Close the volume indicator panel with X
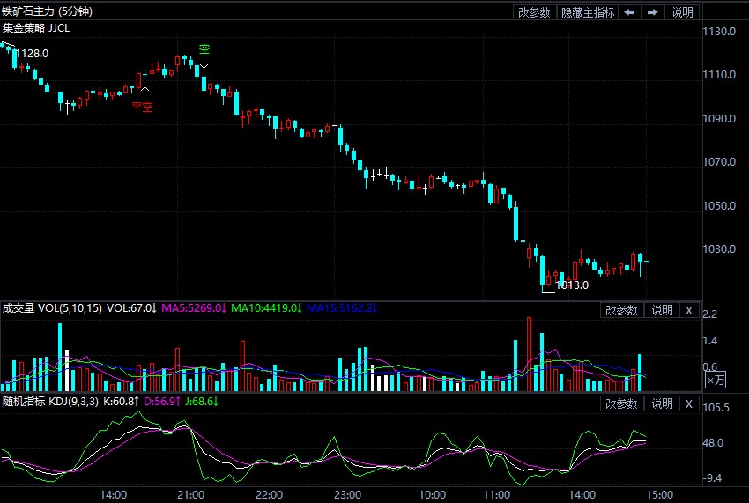Viewport: 749px width, 503px height. [x=689, y=310]
